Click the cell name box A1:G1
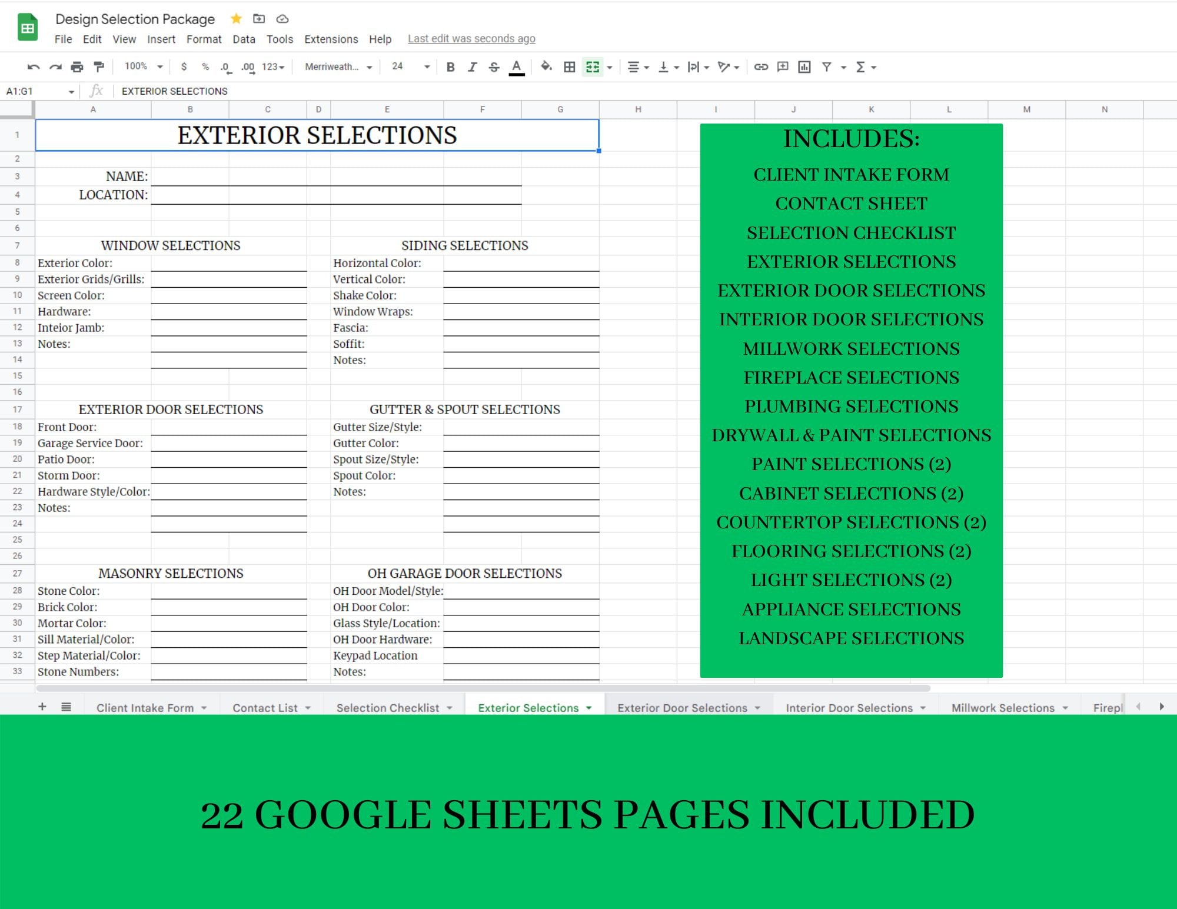Viewport: 1177px width, 909px height. [39, 91]
